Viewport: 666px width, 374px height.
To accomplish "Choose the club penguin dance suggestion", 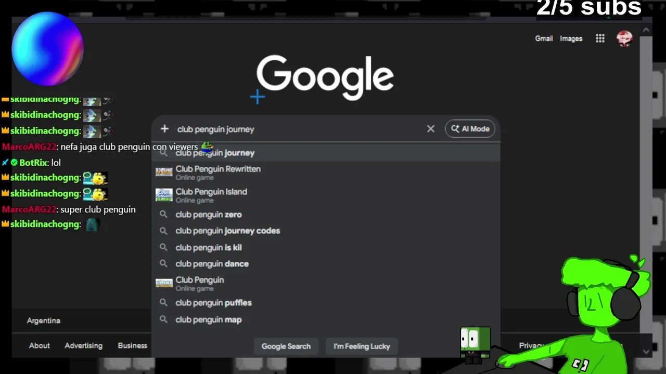I will click(x=326, y=264).
